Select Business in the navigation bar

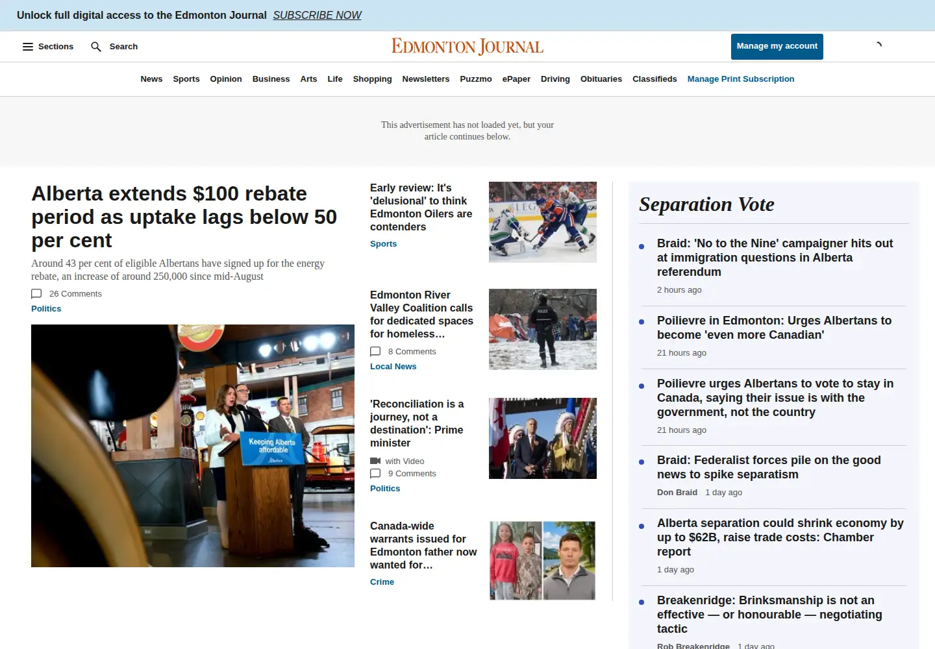[x=271, y=79]
